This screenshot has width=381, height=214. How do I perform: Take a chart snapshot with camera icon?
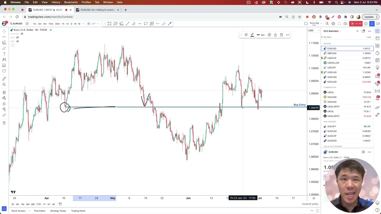point(345,23)
